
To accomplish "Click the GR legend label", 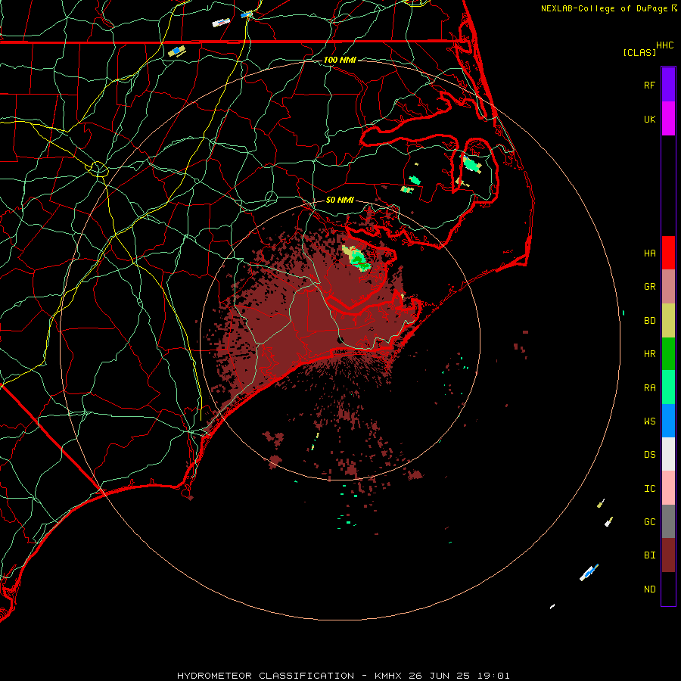I will coord(649,287).
